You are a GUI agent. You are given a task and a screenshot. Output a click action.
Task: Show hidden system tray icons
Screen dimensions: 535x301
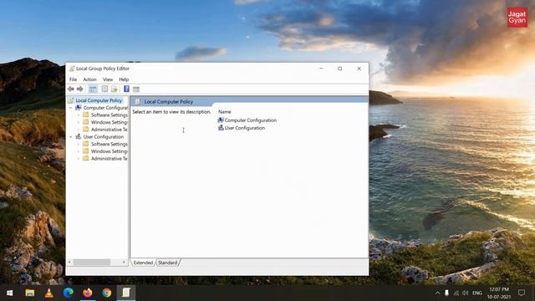pyautogui.click(x=437, y=293)
